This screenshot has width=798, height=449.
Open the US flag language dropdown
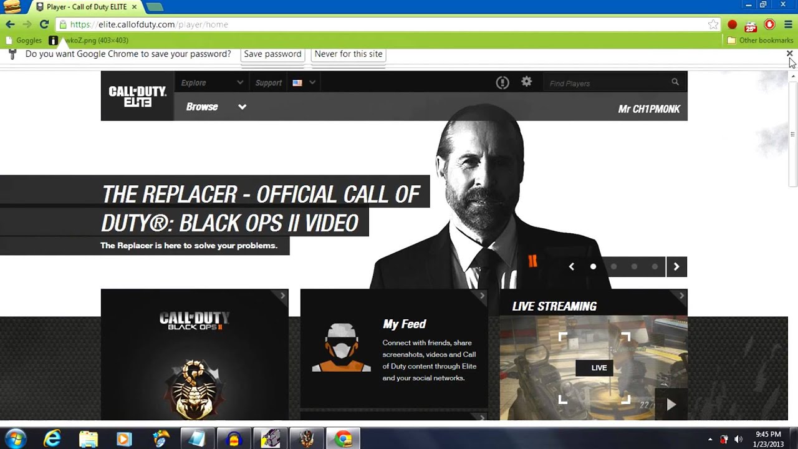pos(304,82)
